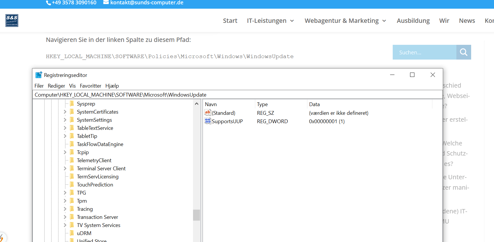Open the Hjælp menu

112,86
